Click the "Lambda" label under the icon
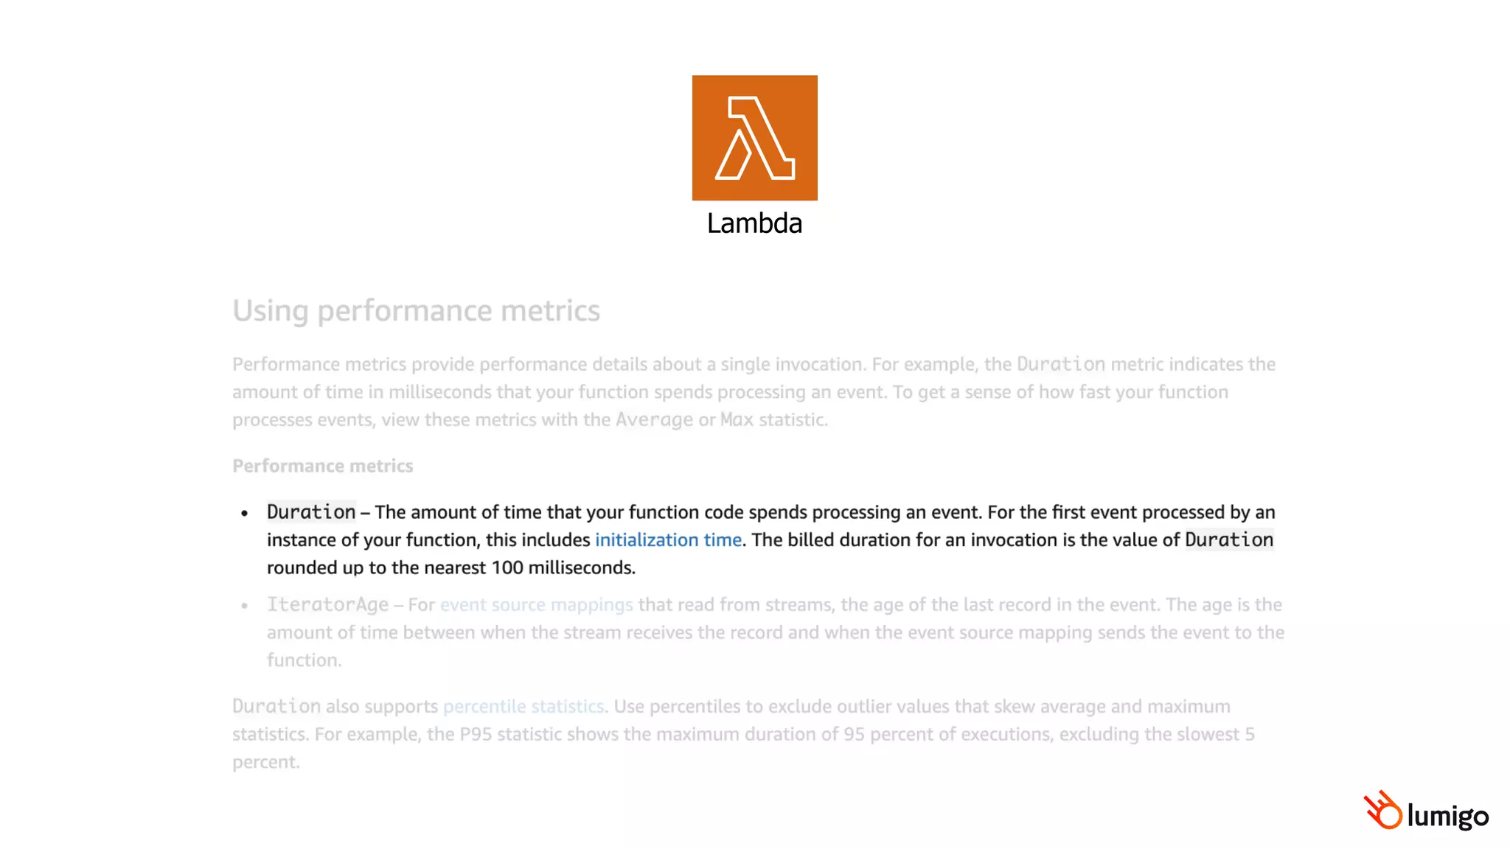Image resolution: width=1510 pixels, height=849 pixels. tap(754, 223)
